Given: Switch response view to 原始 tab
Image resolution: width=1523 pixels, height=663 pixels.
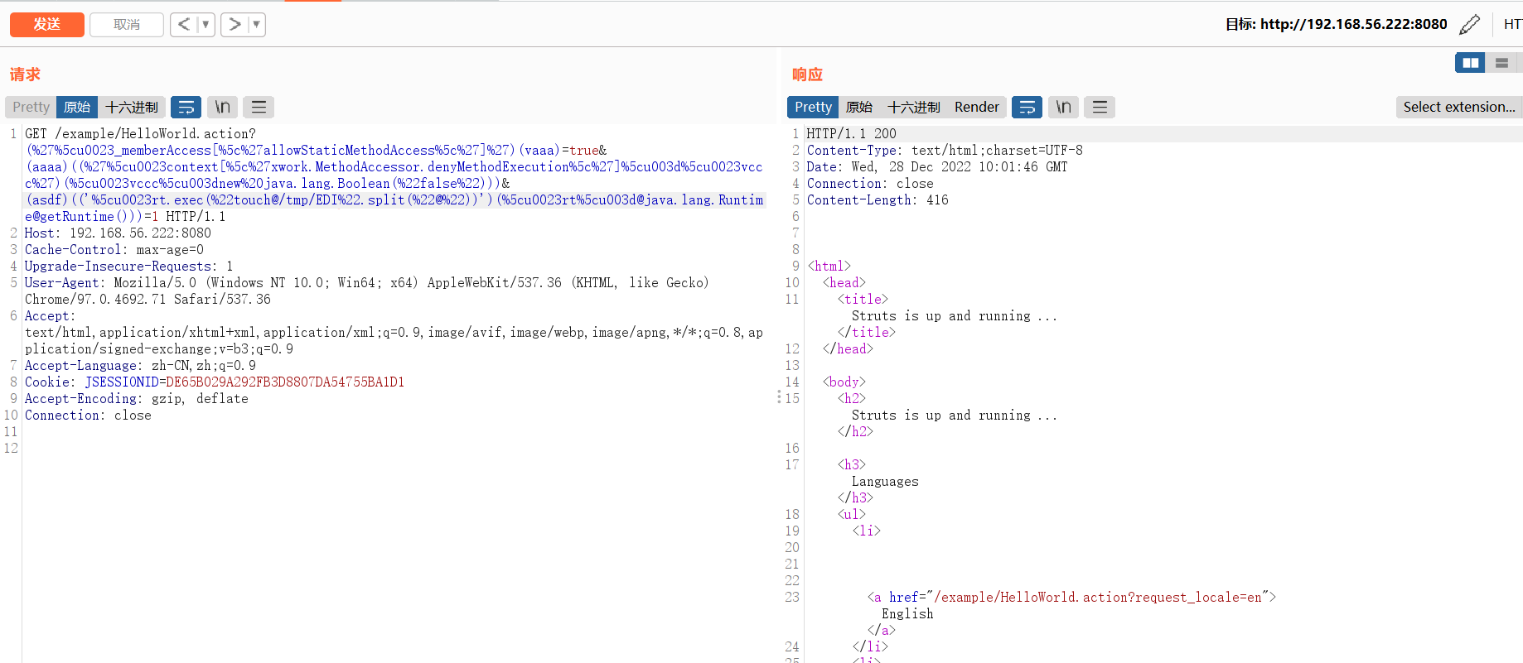Looking at the screenshot, I should point(859,107).
